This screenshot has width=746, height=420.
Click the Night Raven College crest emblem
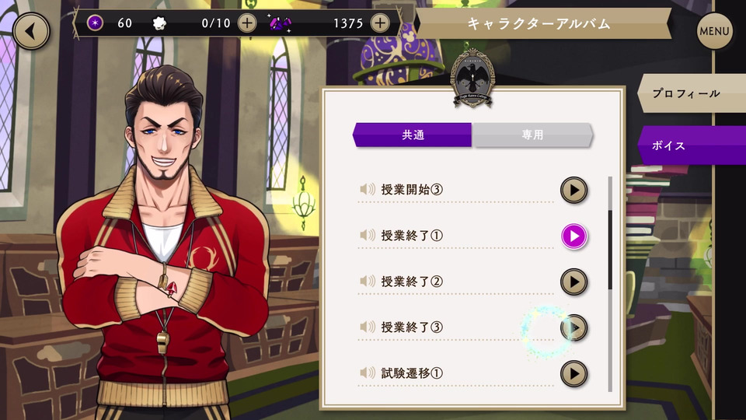tap(472, 78)
